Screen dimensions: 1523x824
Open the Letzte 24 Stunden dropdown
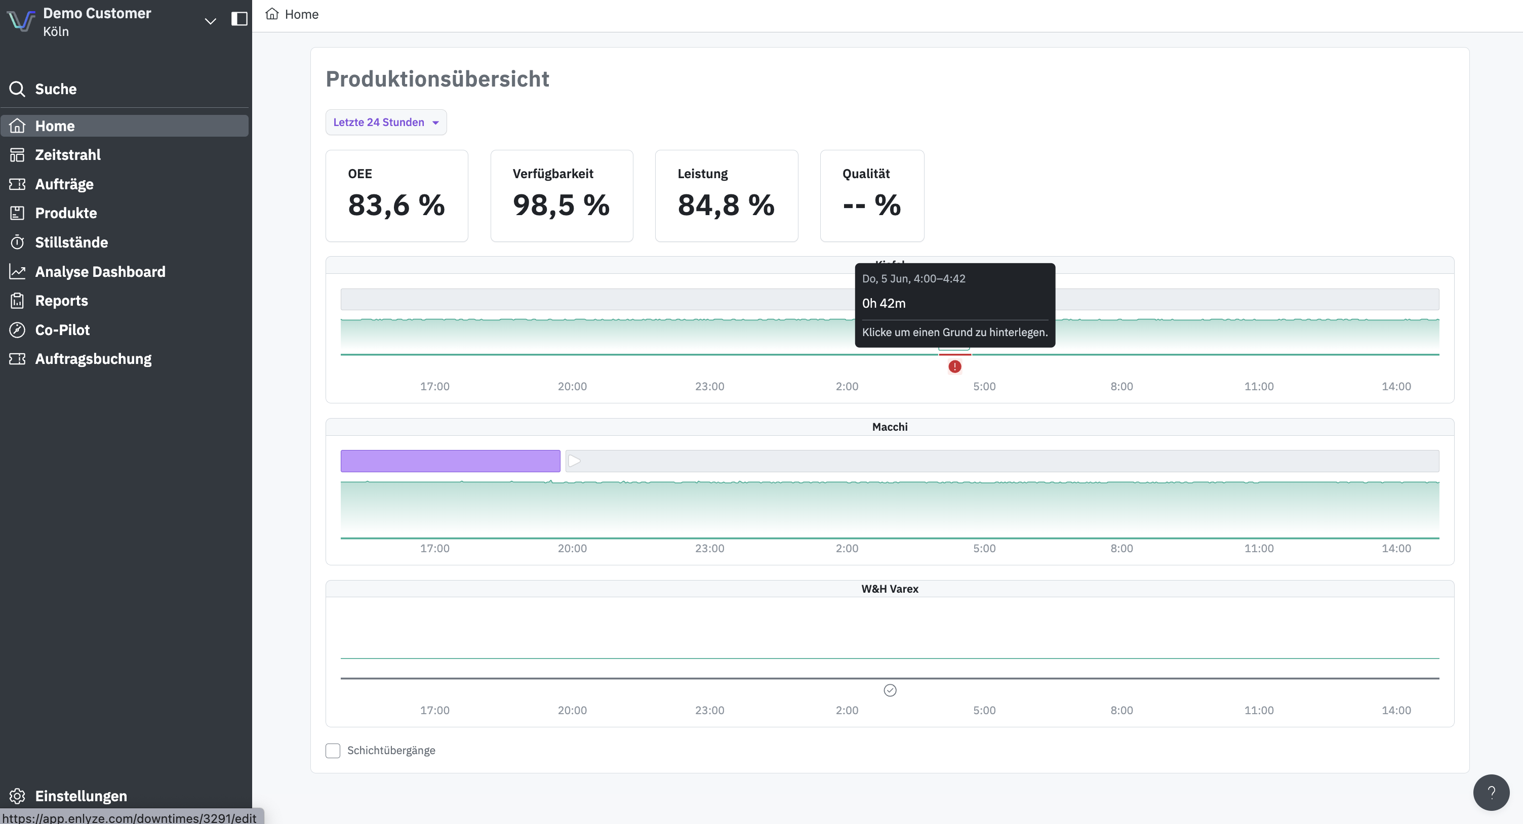tap(385, 122)
